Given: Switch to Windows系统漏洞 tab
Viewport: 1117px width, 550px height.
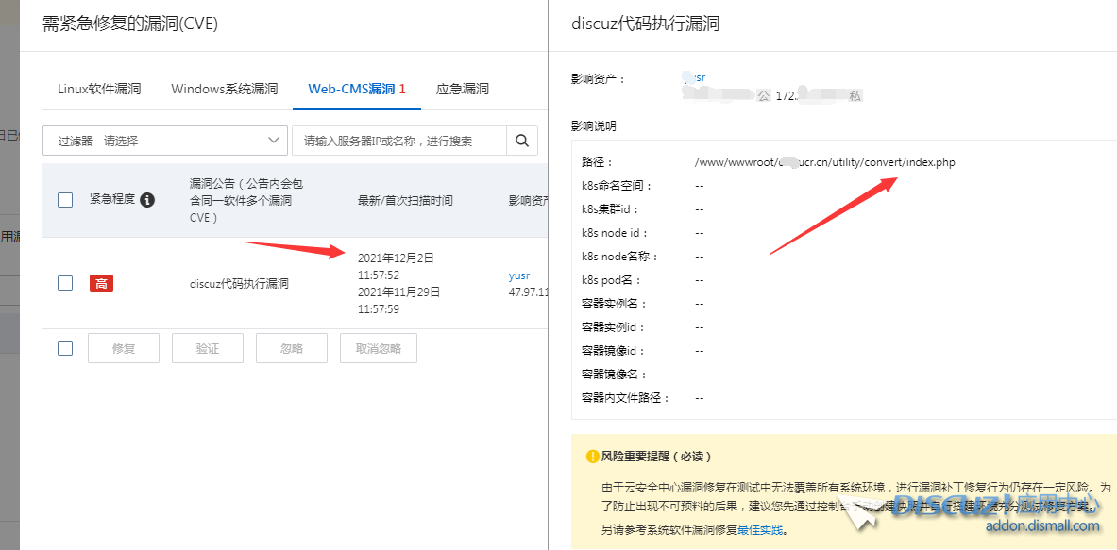Looking at the screenshot, I should 224,90.
